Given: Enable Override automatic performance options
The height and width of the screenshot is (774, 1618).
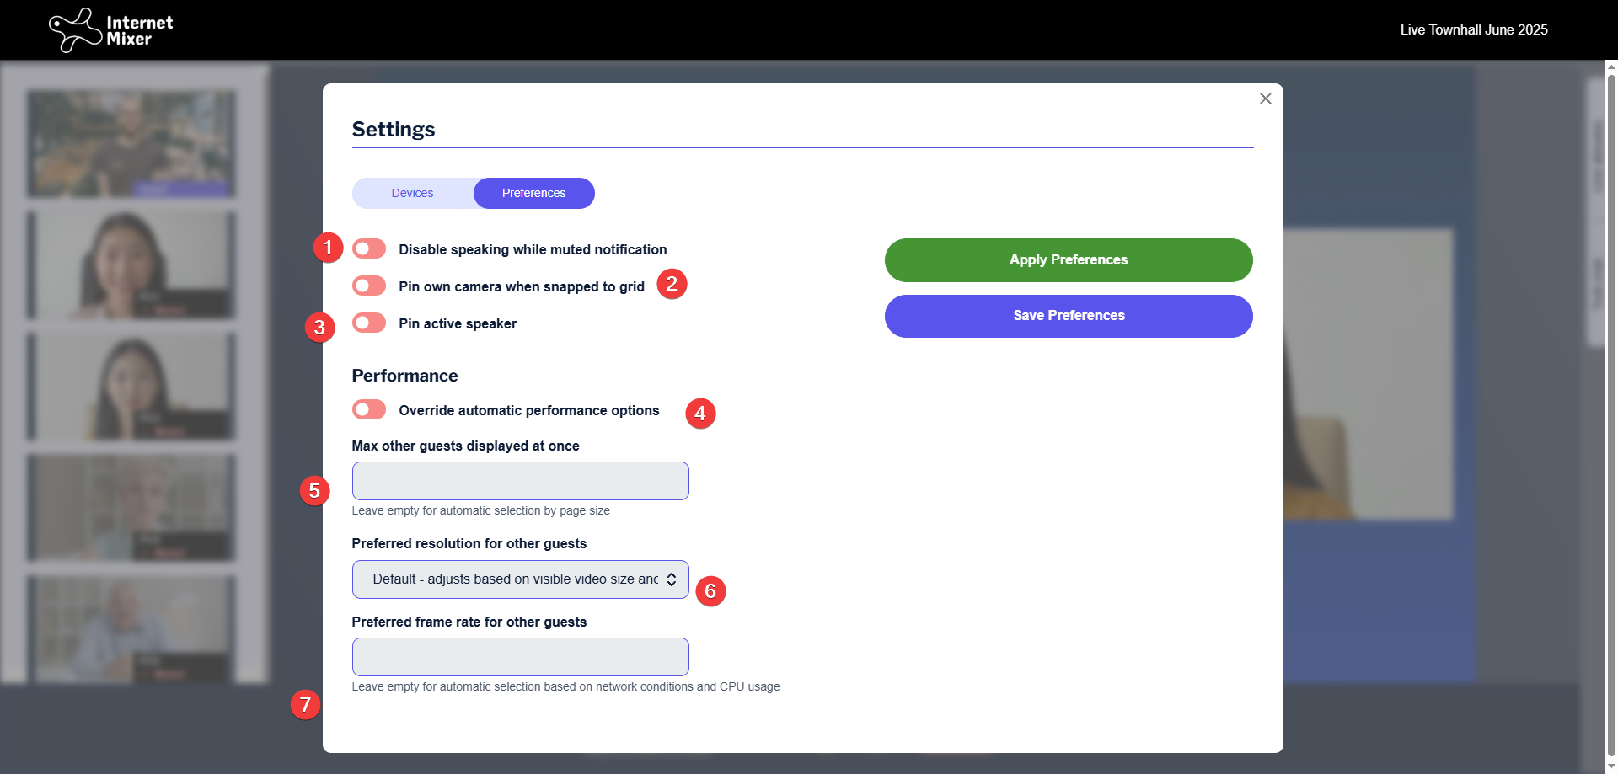Looking at the screenshot, I should pos(369,409).
